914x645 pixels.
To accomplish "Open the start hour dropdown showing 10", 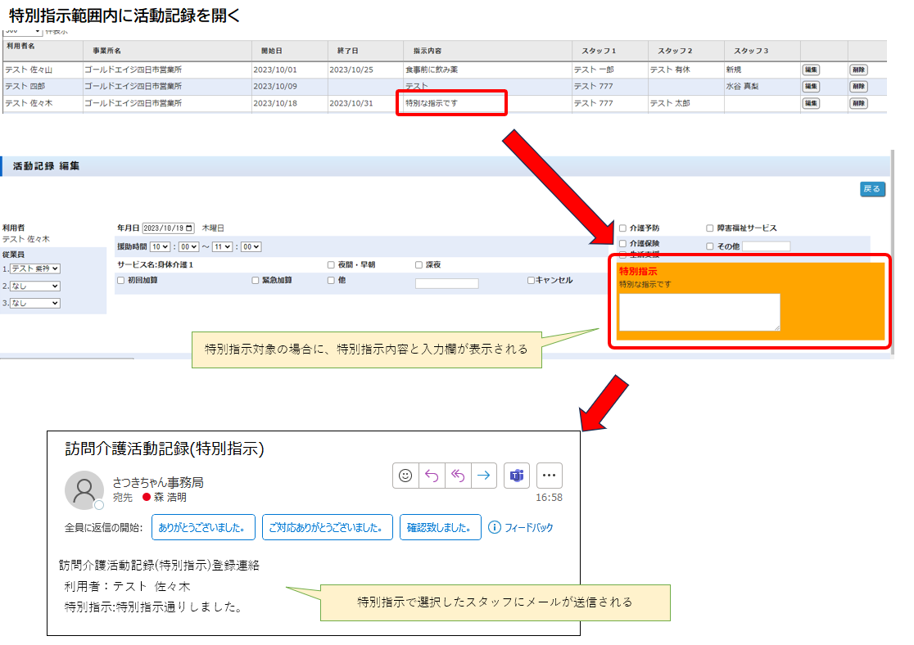I will click(x=161, y=246).
